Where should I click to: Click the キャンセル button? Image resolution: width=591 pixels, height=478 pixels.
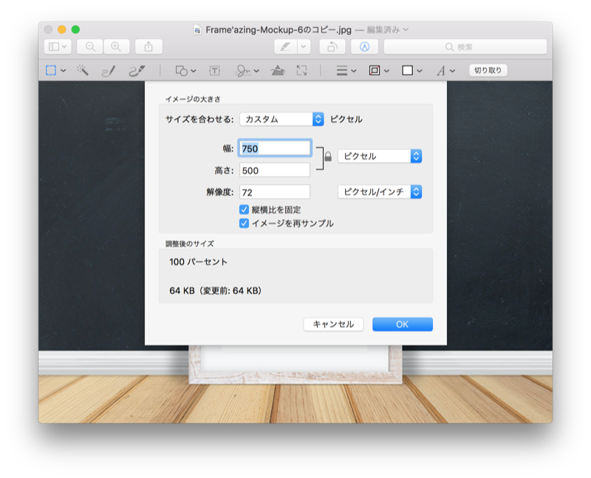333,324
